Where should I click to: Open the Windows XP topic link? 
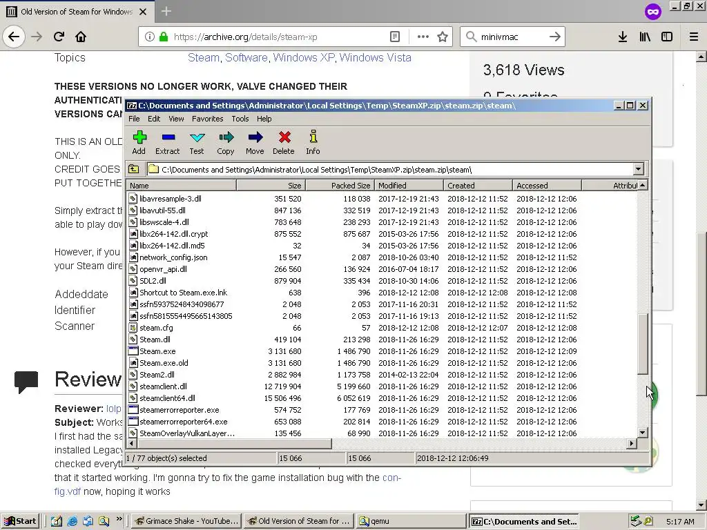click(x=304, y=58)
